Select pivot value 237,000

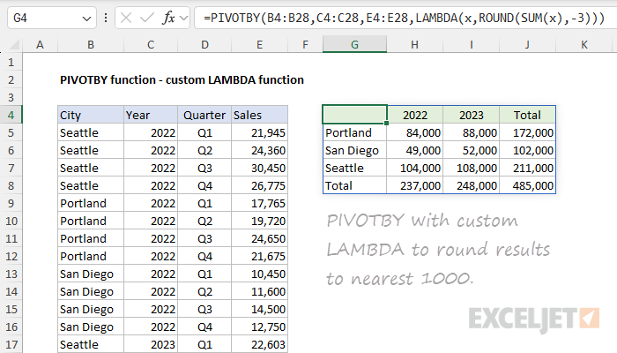click(414, 185)
